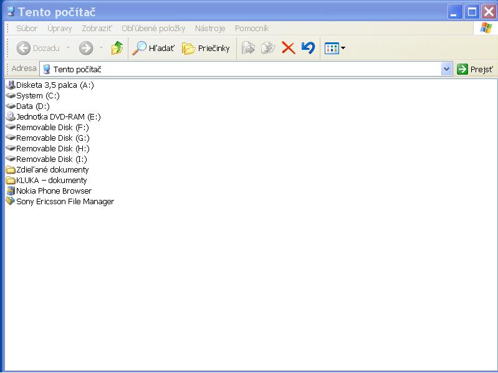Click the title bar computer icon
This screenshot has width=498, height=373.
coord(11,12)
